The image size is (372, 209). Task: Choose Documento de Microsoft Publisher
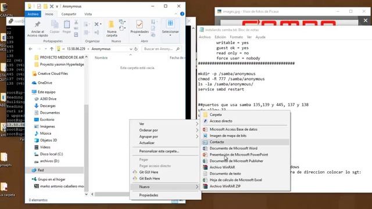(245, 161)
